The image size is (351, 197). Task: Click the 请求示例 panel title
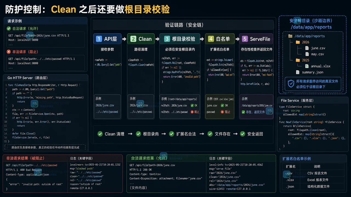click(x=15, y=21)
